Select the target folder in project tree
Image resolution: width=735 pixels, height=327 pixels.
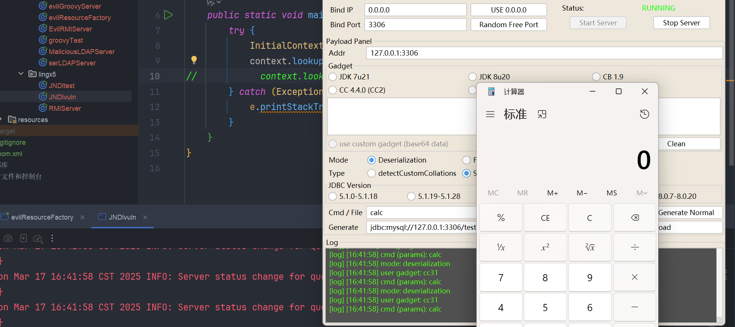(x=8, y=131)
